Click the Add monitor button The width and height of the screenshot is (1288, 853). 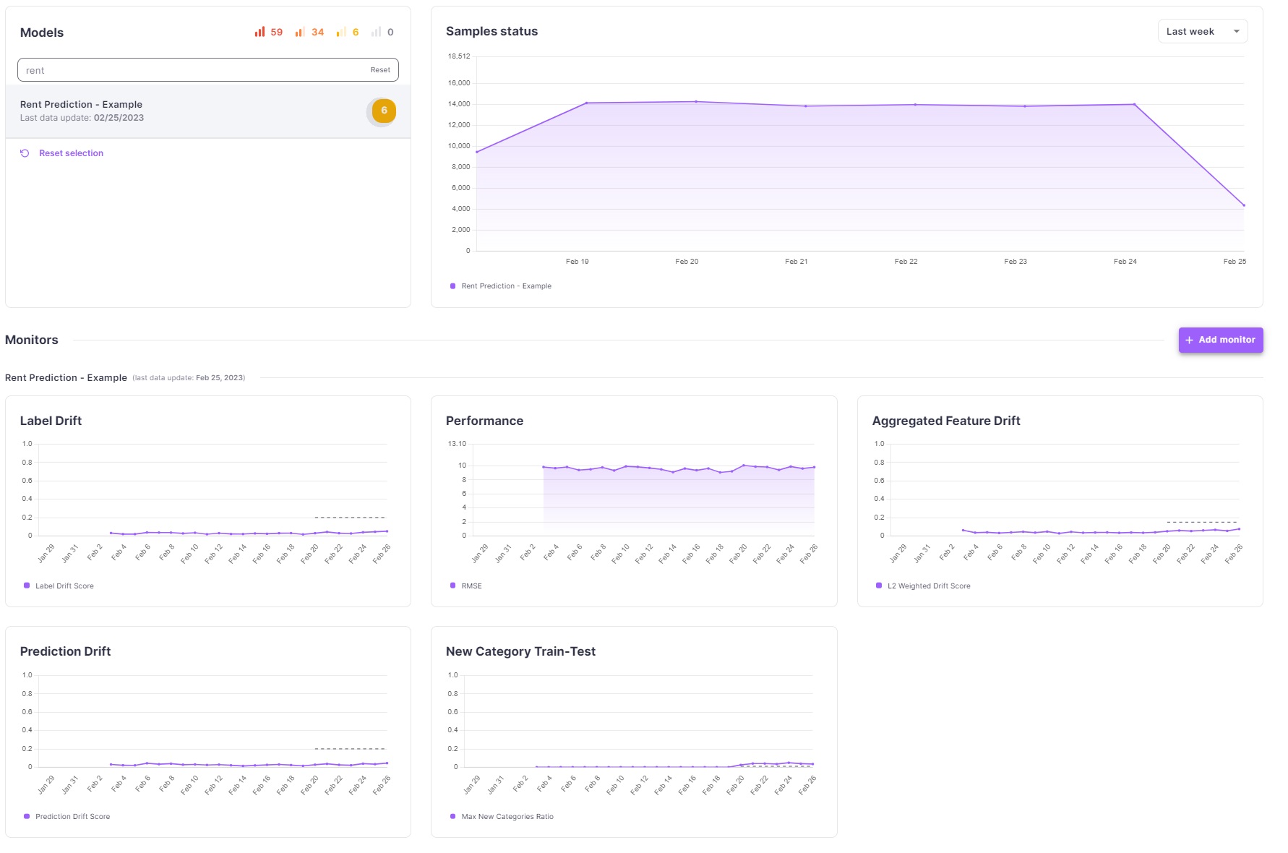(x=1221, y=340)
